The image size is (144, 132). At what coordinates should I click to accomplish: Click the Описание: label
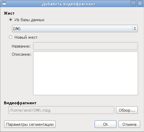click(x=21, y=54)
